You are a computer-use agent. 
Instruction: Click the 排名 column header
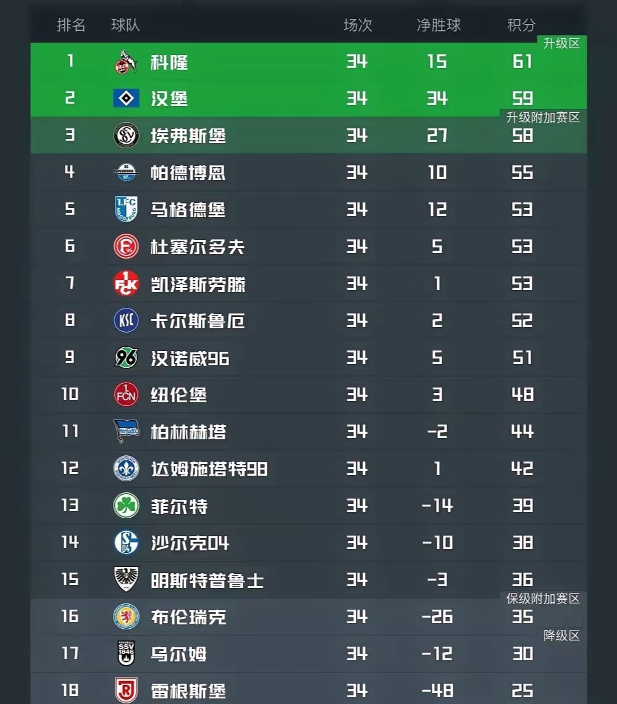point(71,25)
